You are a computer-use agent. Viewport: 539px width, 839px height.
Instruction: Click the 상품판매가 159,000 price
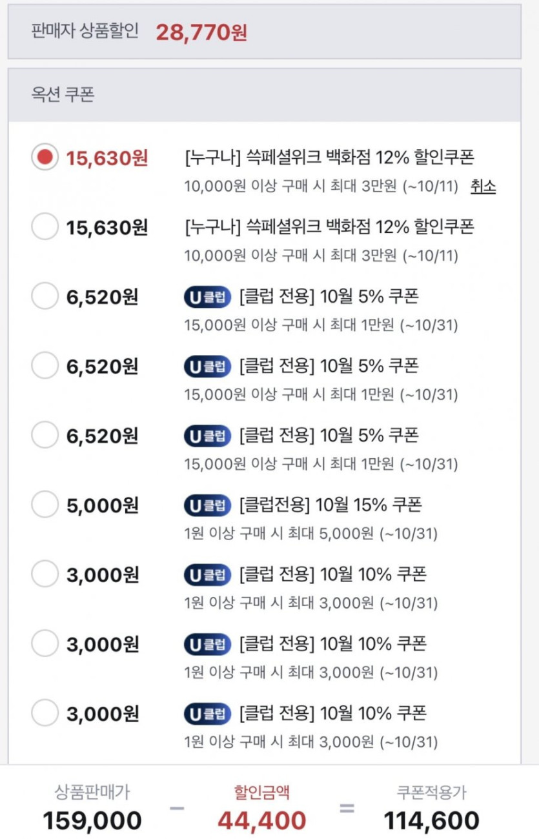92,820
